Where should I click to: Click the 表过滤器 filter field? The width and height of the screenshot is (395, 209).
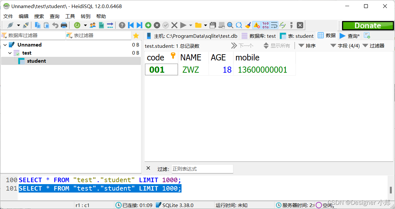point(99,36)
